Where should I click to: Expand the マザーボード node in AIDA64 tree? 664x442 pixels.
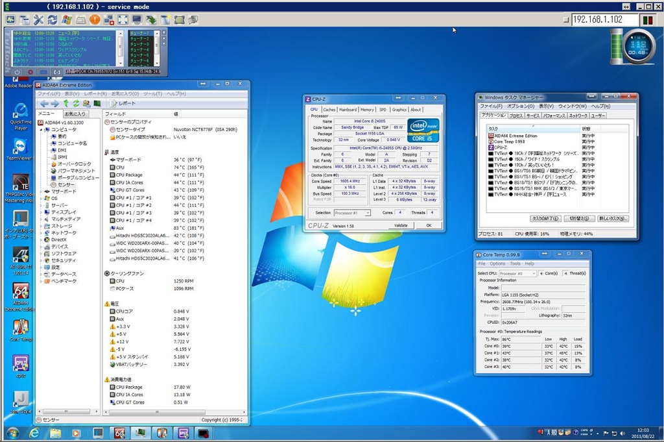41,191
